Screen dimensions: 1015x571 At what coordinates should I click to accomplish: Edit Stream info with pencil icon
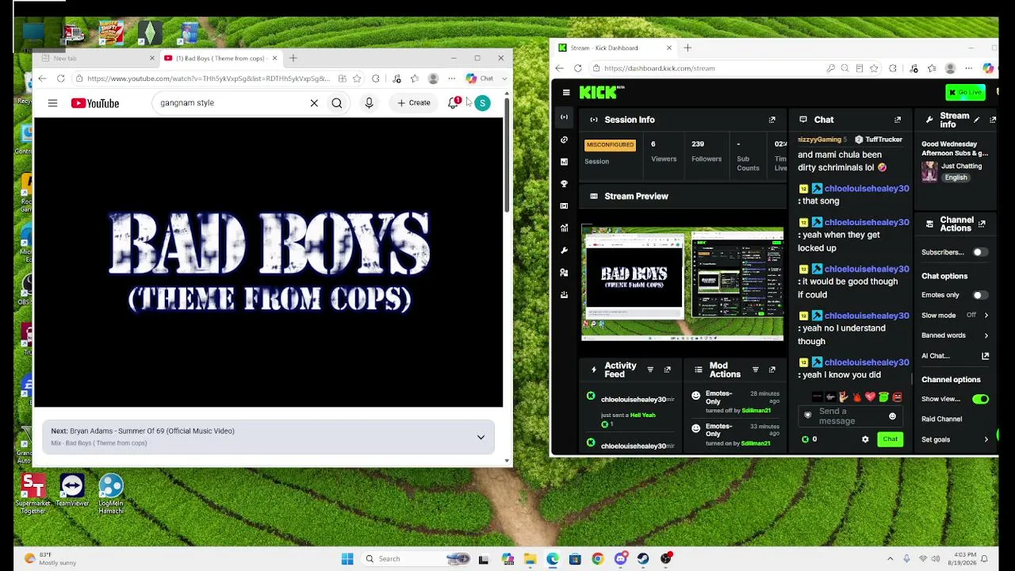point(977,120)
